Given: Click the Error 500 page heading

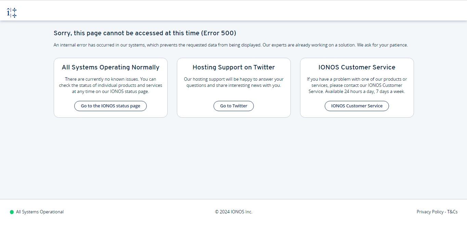Looking at the screenshot, I should point(145,33).
